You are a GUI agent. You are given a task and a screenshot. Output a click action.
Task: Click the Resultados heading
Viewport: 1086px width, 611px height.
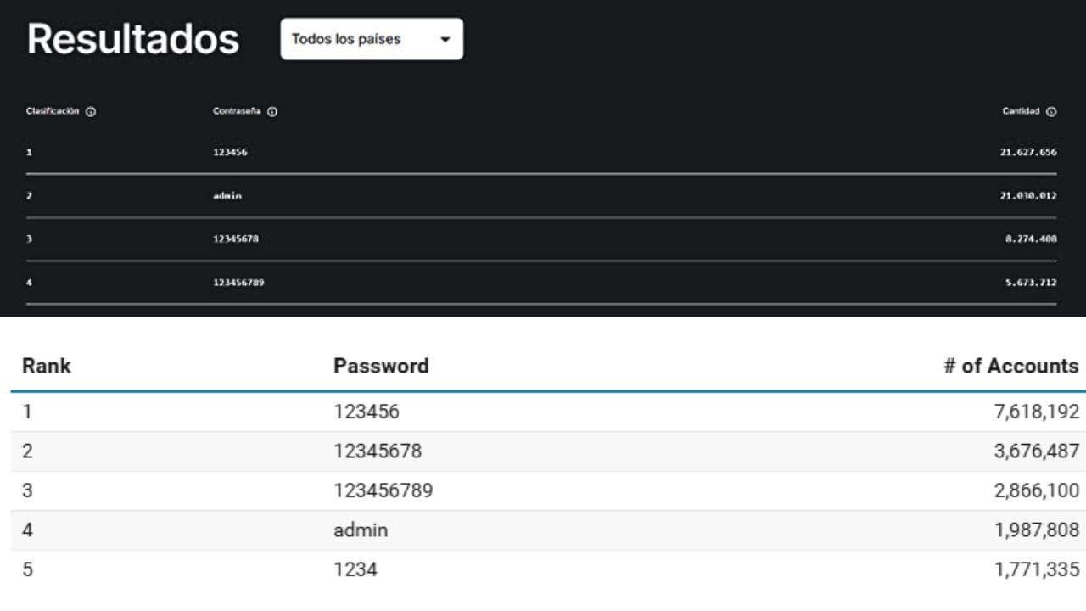coord(133,39)
